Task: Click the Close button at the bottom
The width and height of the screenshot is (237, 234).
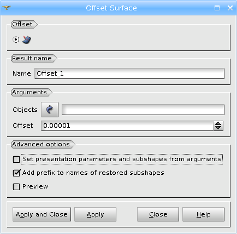Action: pos(158,214)
